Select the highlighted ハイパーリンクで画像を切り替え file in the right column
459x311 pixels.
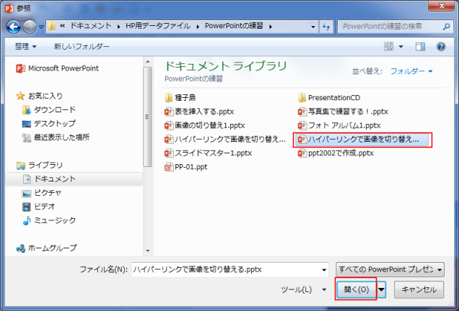coord(362,140)
